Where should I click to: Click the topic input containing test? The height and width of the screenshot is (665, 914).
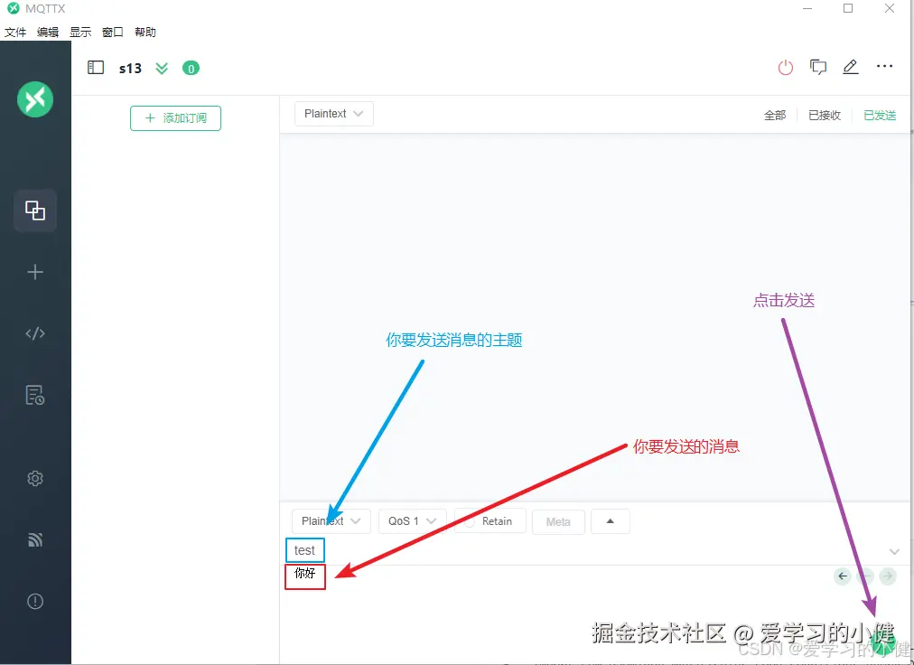tap(304, 549)
